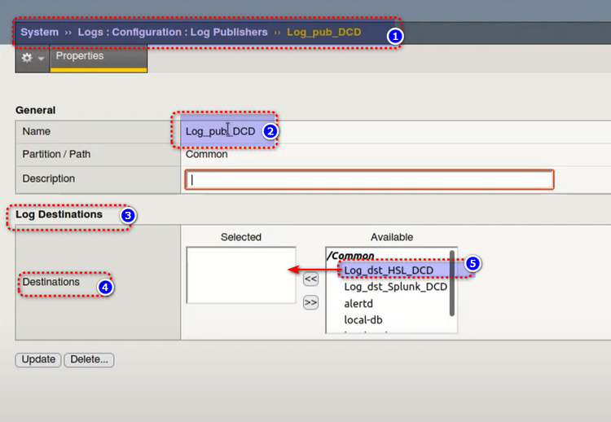Switch to the Properties tab

80,56
